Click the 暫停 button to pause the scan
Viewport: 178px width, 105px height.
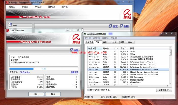[x=53, y=94]
